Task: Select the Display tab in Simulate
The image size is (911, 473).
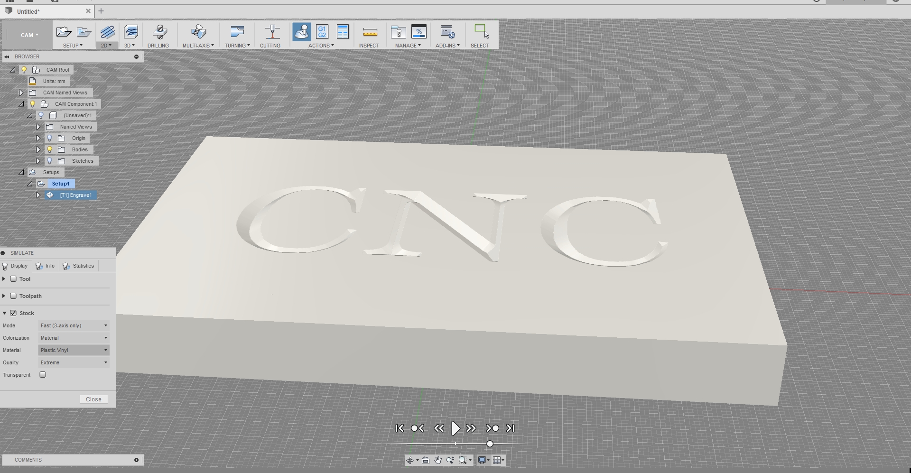Action: (x=16, y=266)
